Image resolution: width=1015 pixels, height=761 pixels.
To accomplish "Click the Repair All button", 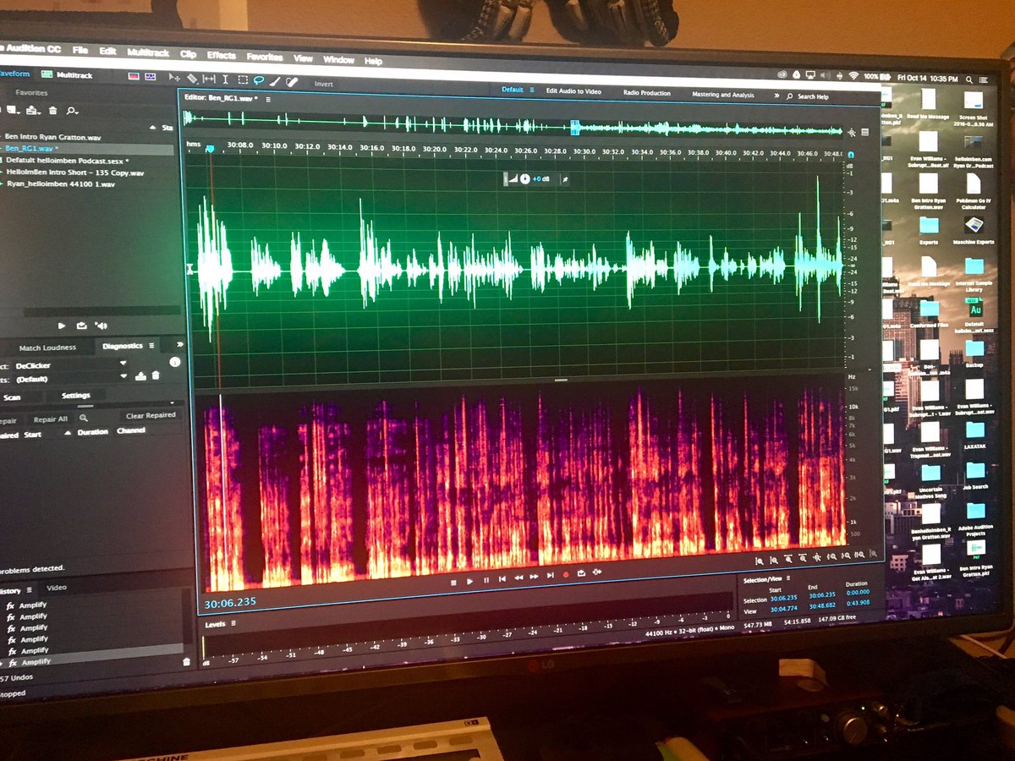I will coord(51,419).
